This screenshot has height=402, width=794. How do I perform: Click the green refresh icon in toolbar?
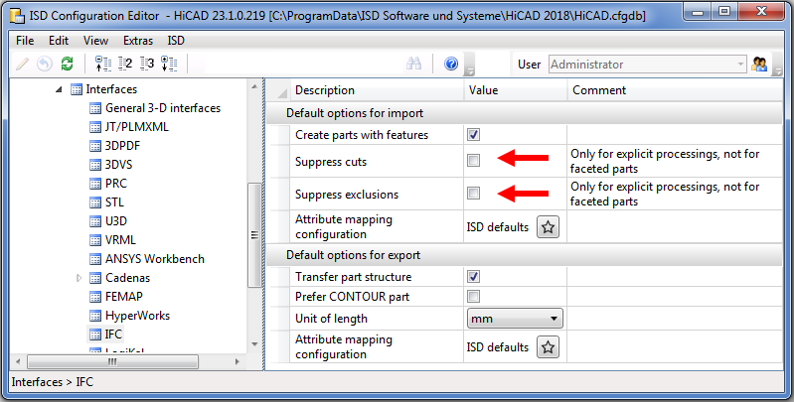(x=67, y=65)
